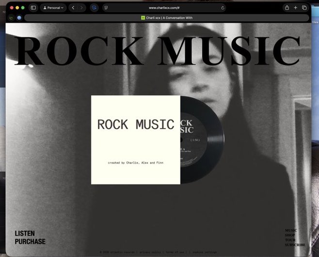Open the Share button
This screenshot has width=319, height=257.
pos(287,8)
